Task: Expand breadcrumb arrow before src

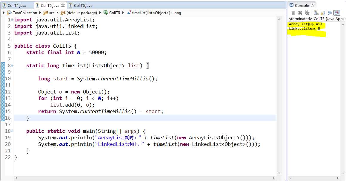Action: click(40, 13)
